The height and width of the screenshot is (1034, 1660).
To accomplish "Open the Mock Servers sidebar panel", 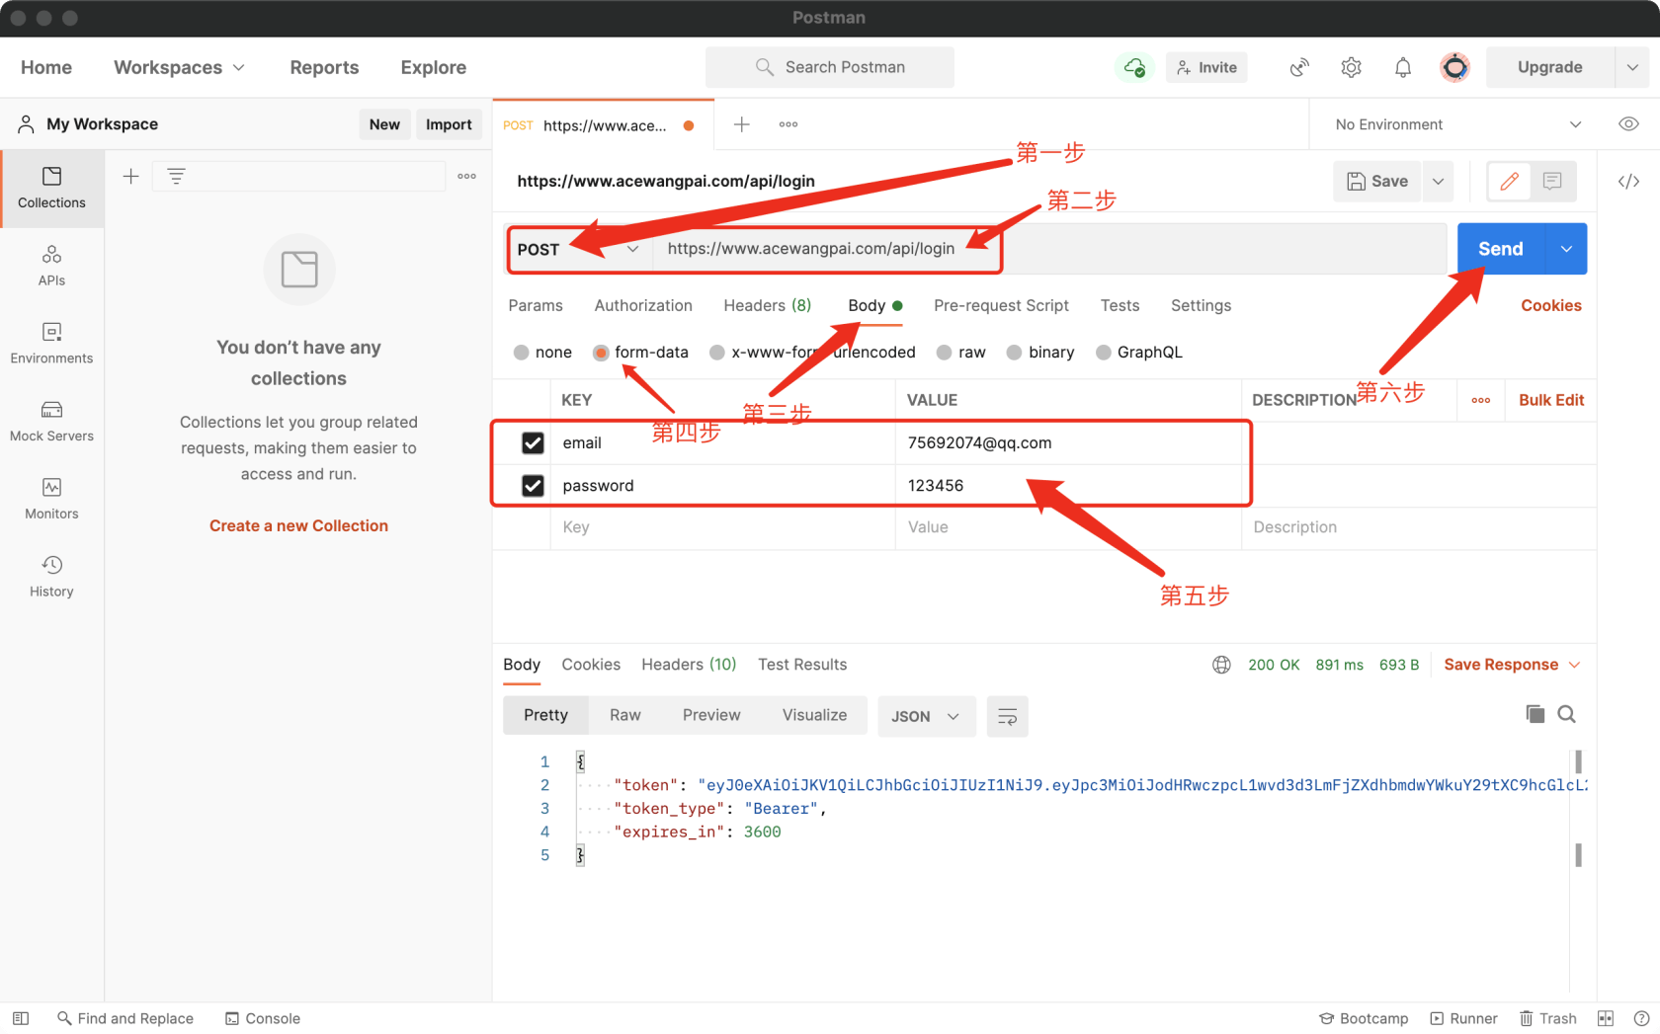I will (x=51, y=422).
